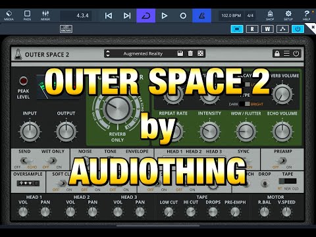
Task: Click Tape Drops knob
Action: tap(213, 212)
